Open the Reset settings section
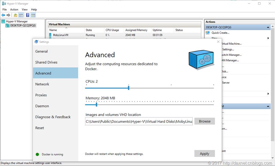Viewport: 275px width, 166px height. (x=55, y=128)
